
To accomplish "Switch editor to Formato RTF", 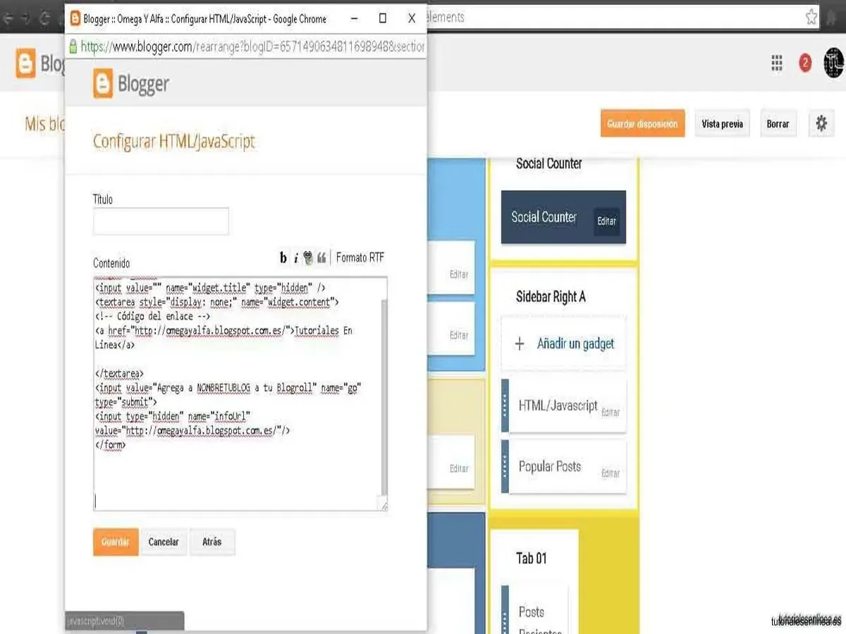I will [x=360, y=257].
